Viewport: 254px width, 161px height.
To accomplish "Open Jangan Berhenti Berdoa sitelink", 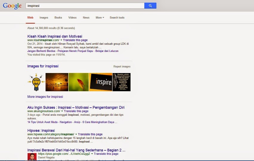I will pos(41,51).
